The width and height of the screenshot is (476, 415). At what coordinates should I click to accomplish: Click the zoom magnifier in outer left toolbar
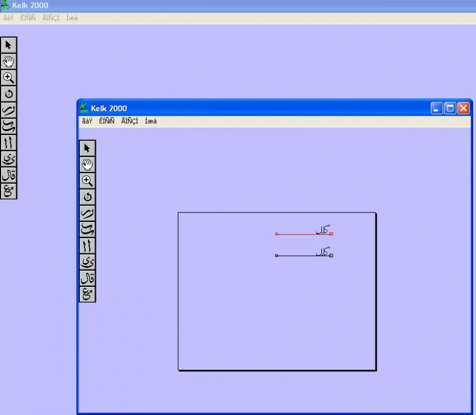pyautogui.click(x=8, y=77)
